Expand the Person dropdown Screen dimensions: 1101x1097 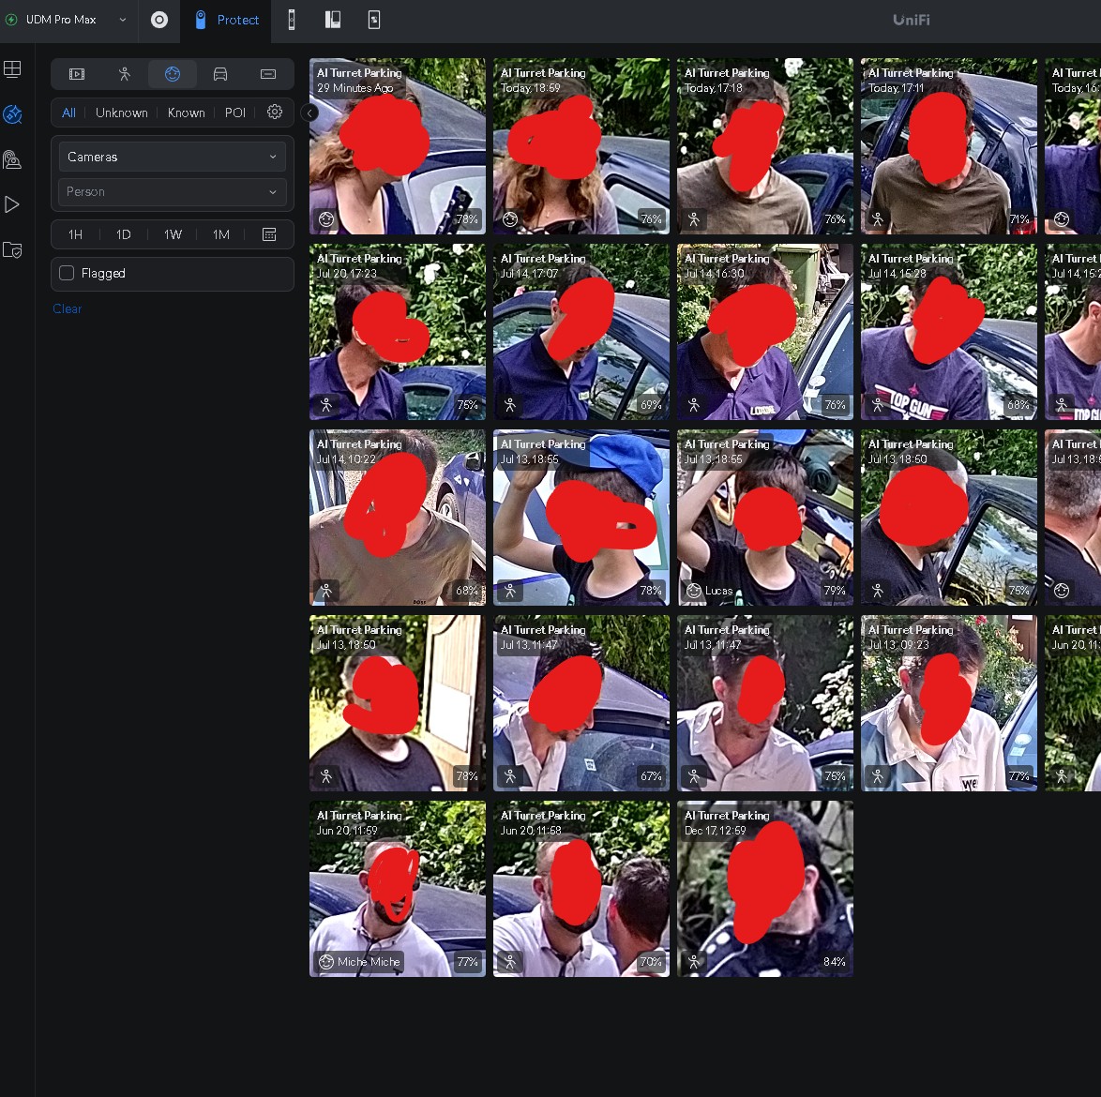point(172,191)
